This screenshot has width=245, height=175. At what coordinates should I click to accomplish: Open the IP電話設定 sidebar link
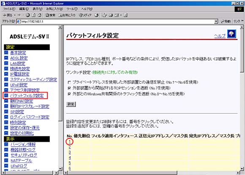(20, 74)
